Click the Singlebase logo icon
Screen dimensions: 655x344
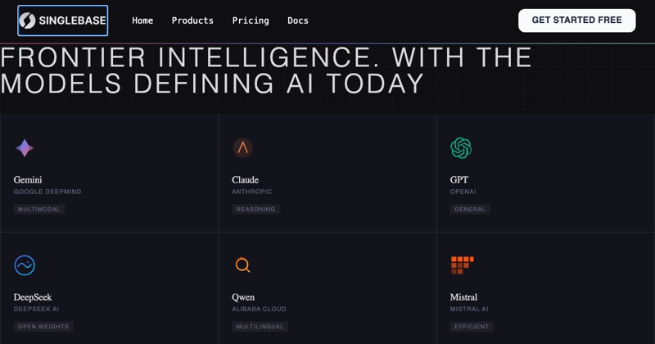coord(28,20)
